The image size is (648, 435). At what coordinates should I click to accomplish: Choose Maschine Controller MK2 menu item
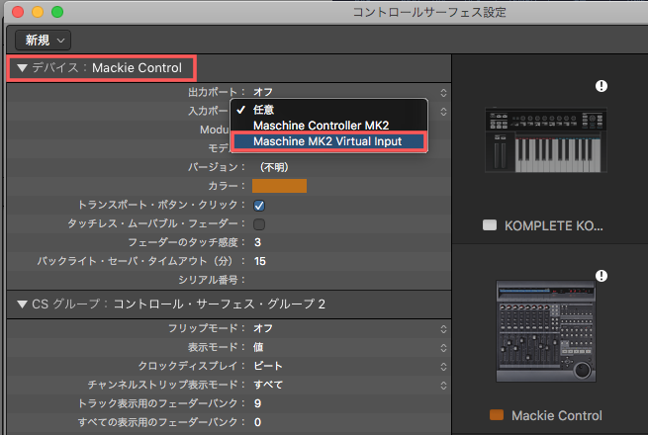tap(329, 126)
